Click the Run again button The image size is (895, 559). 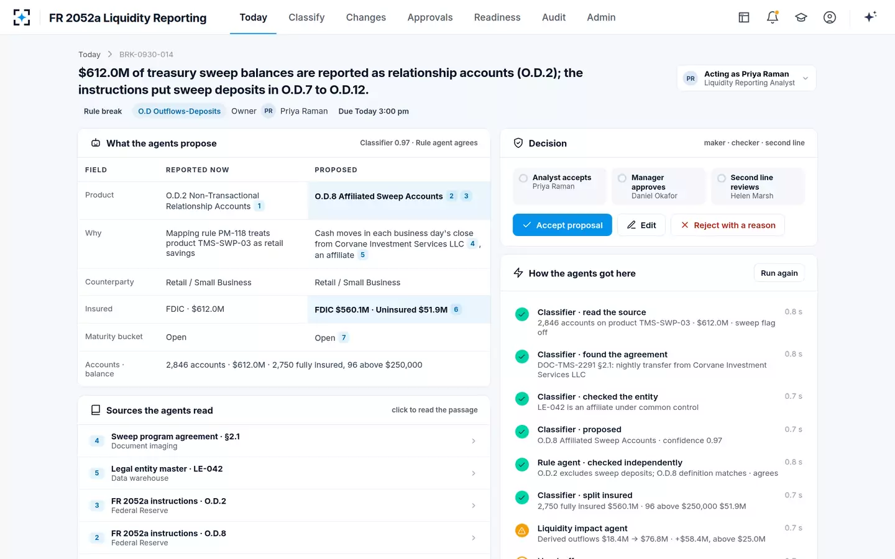779,273
